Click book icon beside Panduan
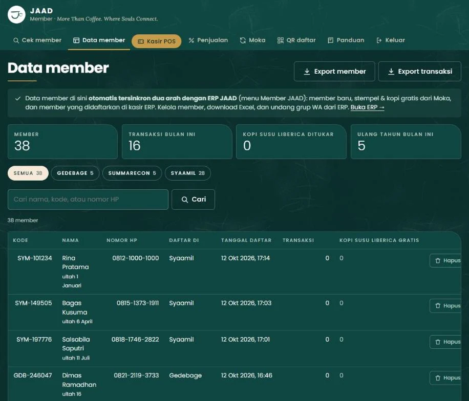 (331, 40)
